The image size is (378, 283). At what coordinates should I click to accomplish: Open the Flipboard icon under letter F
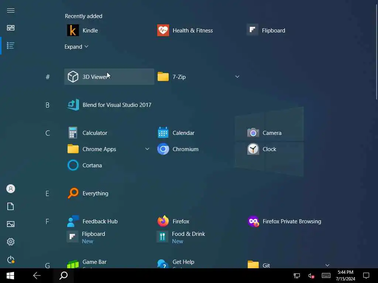(72, 237)
